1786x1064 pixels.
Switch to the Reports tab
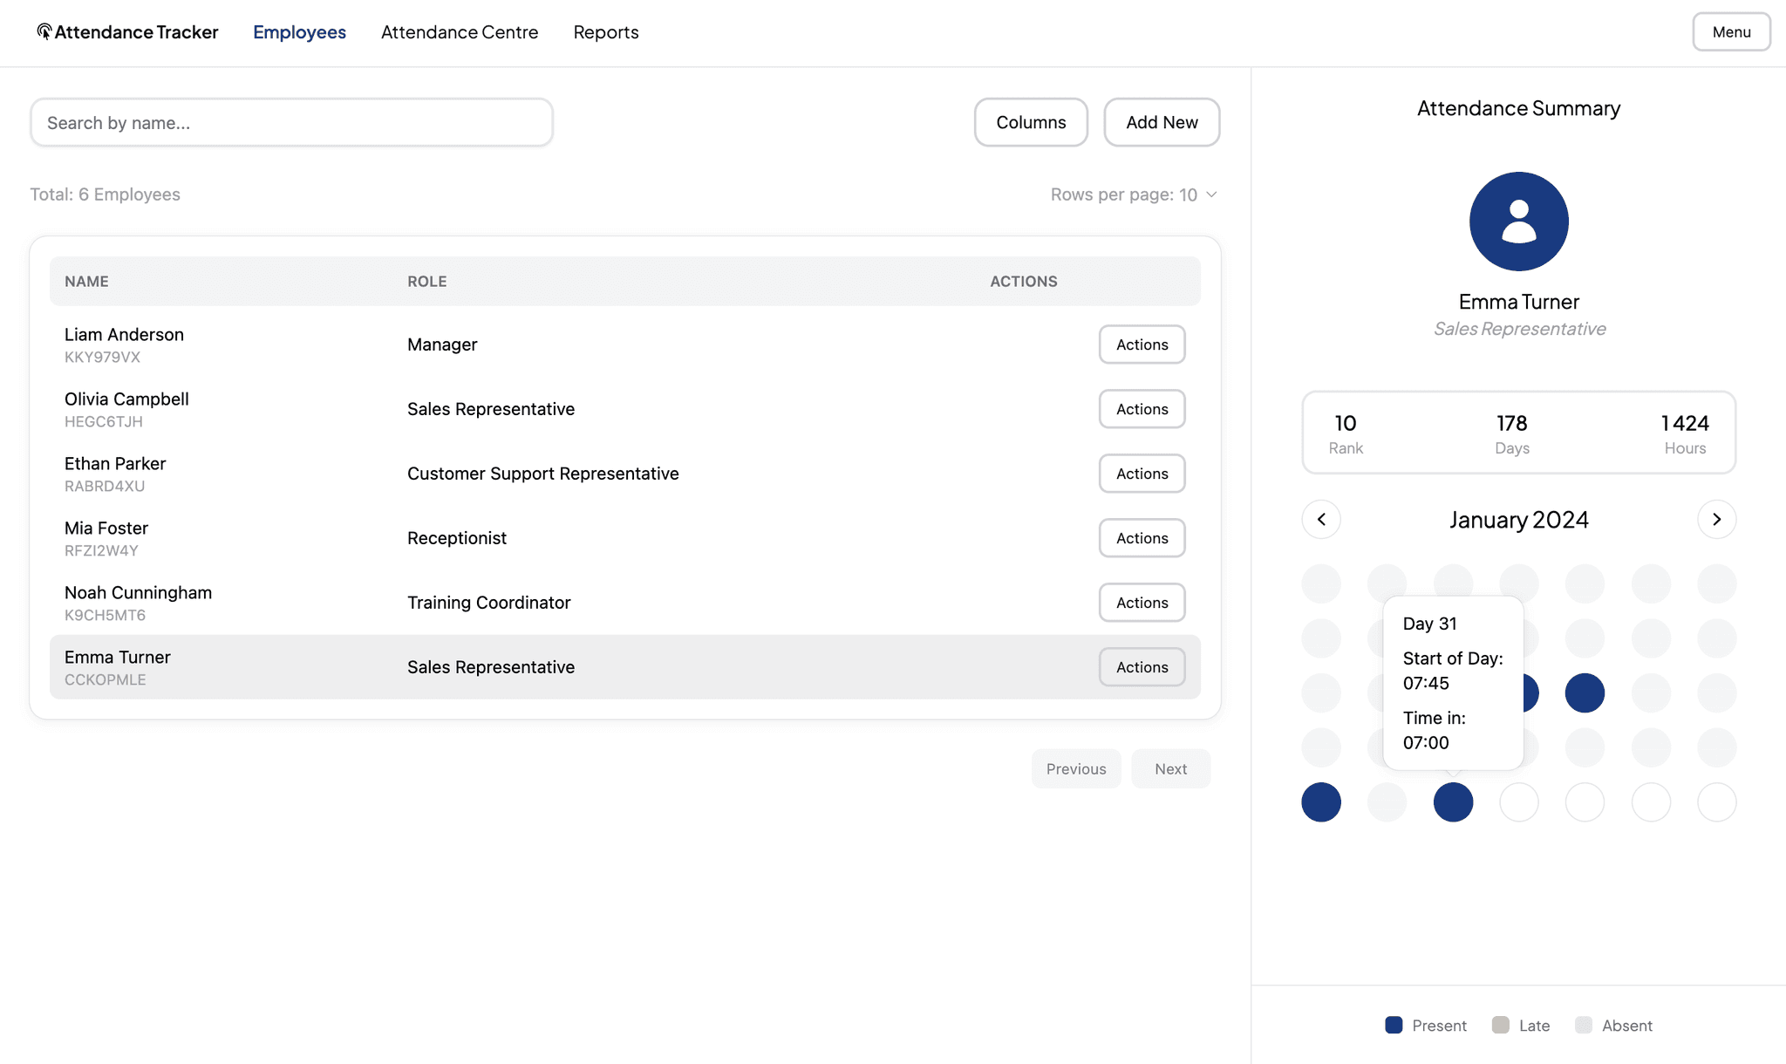606,32
